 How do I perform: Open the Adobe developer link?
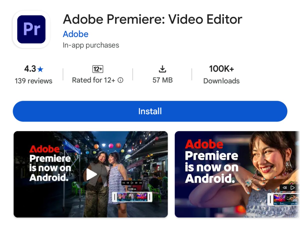point(75,34)
